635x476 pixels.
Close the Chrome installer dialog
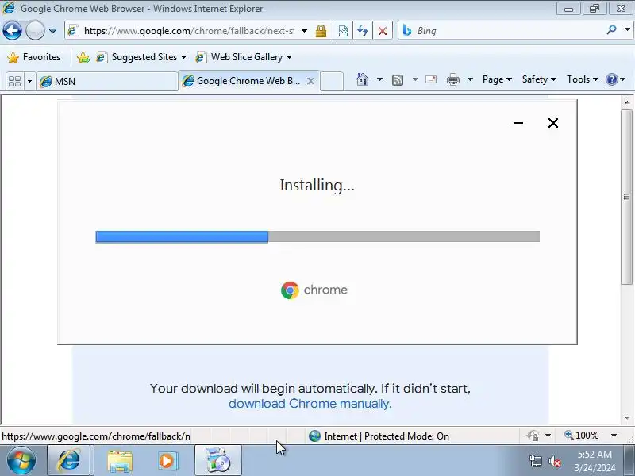pyautogui.click(x=553, y=123)
